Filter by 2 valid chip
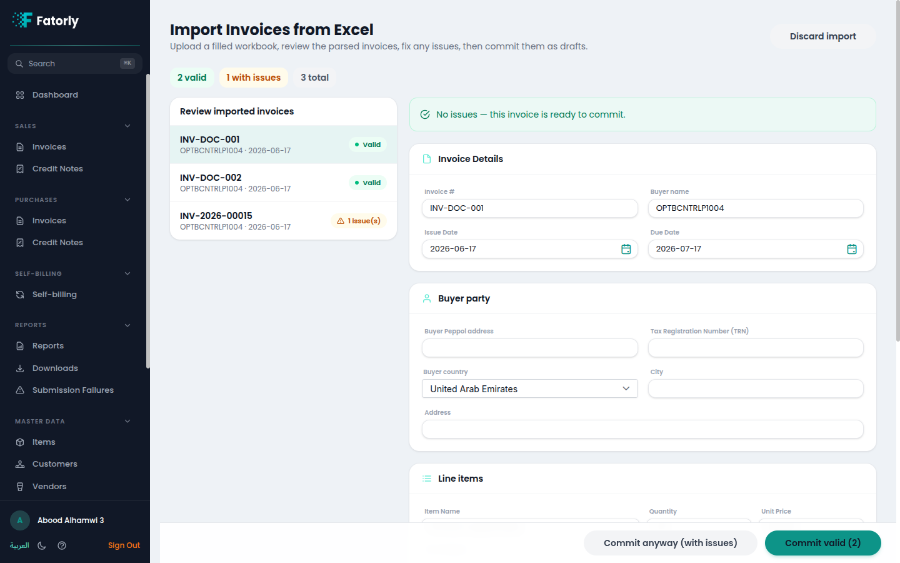This screenshot has height=563, width=900. (x=192, y=78)
